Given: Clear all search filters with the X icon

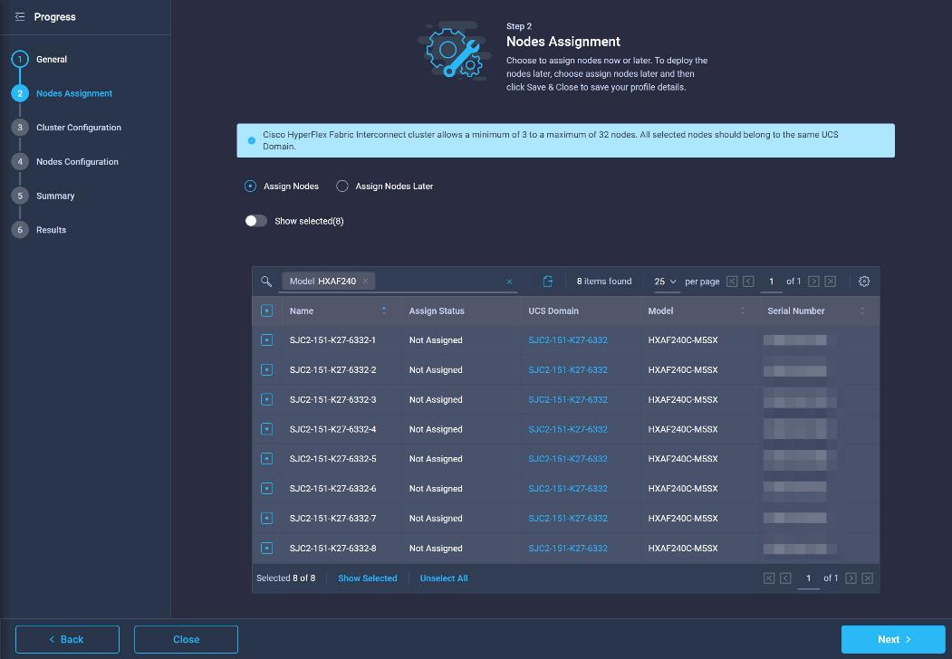Looking at the screenshot, I should [509, 282].
